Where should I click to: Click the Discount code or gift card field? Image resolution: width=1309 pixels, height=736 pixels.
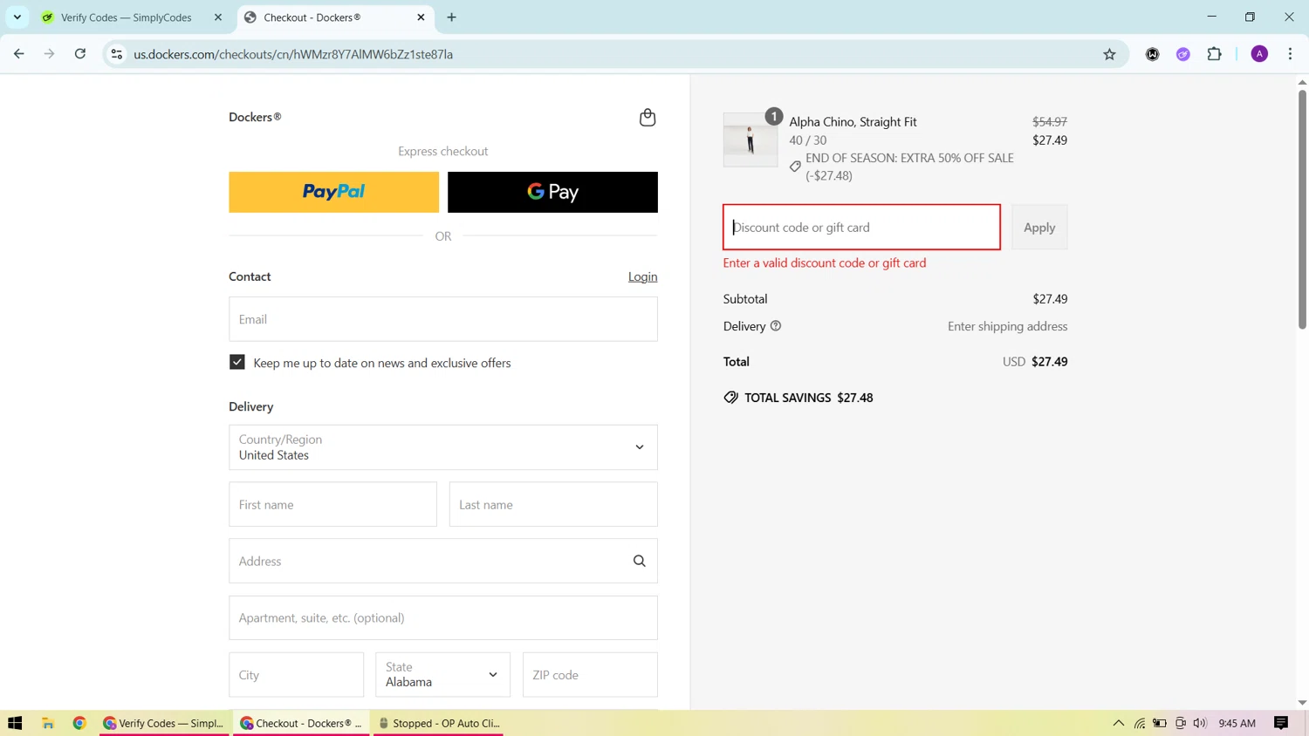861,228
